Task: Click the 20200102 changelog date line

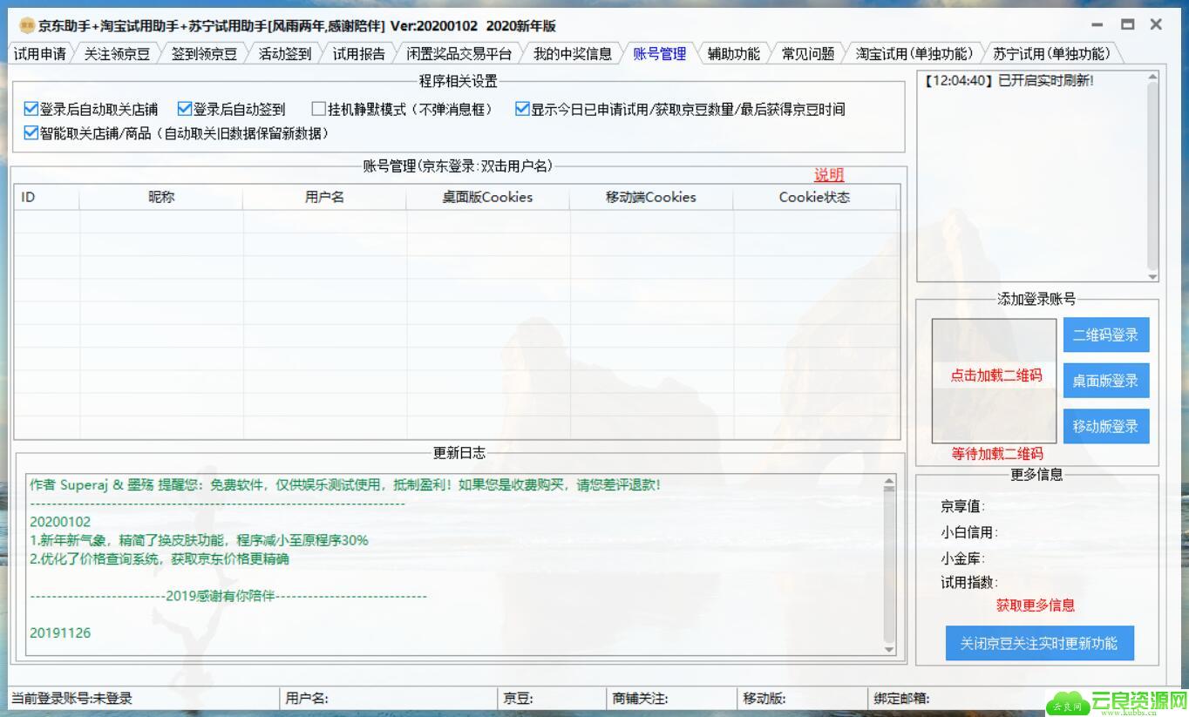Action: (x=60, y=522)
